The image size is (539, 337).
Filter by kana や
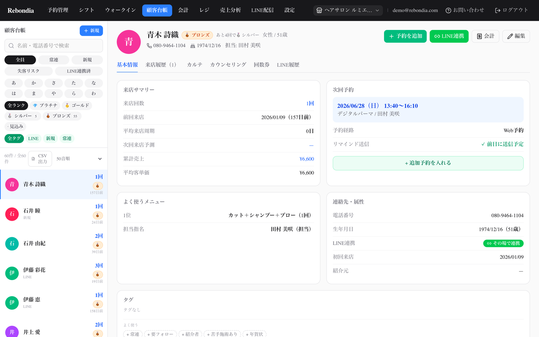pos(54,93)
